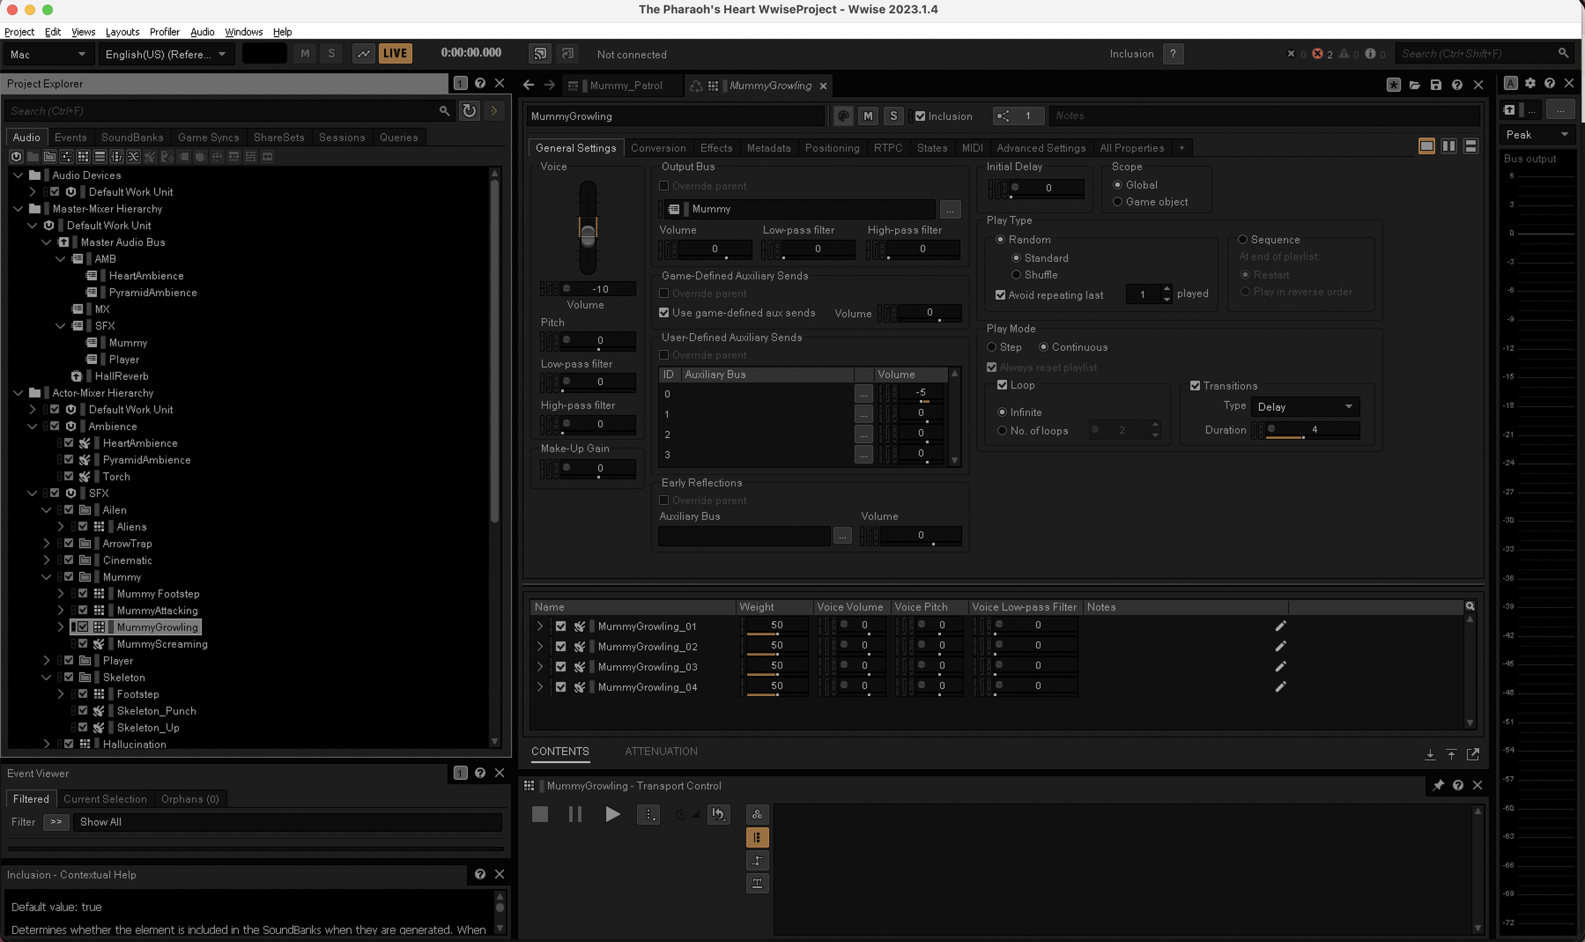This screenshot has height=942, width=1585.
Task: Select the side-by-side split layout icon
Action: click(1449, 146)
